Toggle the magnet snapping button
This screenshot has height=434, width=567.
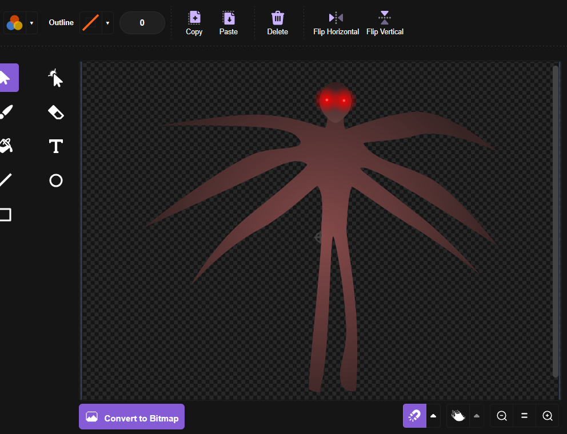point(414,416)
